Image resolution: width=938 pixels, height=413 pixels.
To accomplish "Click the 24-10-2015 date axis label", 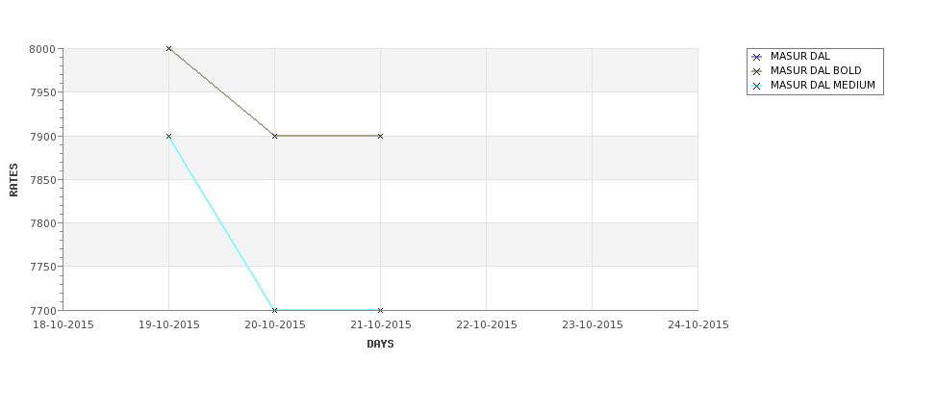I will pos(698,324).
